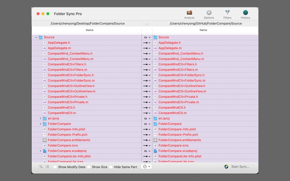Open the bottom bar action dropdown

[x=146, y=167]
